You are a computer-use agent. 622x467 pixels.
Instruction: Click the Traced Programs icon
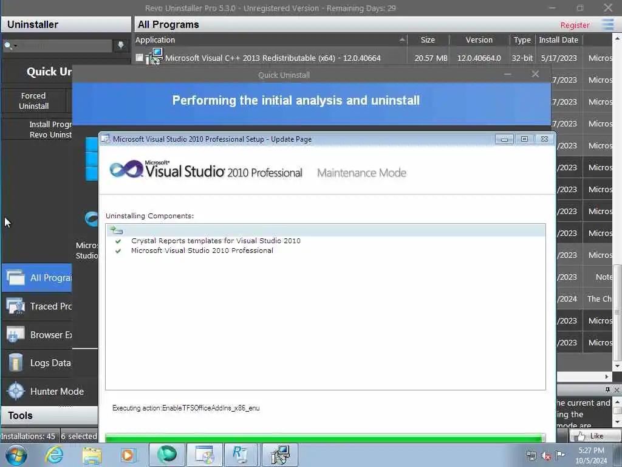(x=16, y=306)
